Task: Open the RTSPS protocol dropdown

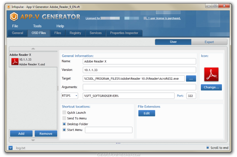Action: pyautogui.click(x=70, y=96)
